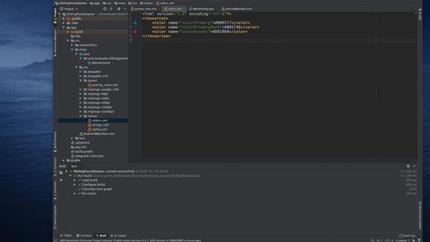
Task: Select MainActivity class in project tree
Action: [x=99, y=63]
